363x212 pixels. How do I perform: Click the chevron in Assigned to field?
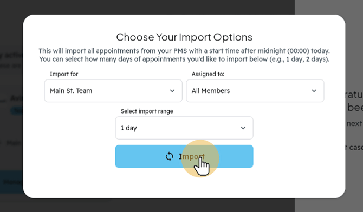point(314,91)
